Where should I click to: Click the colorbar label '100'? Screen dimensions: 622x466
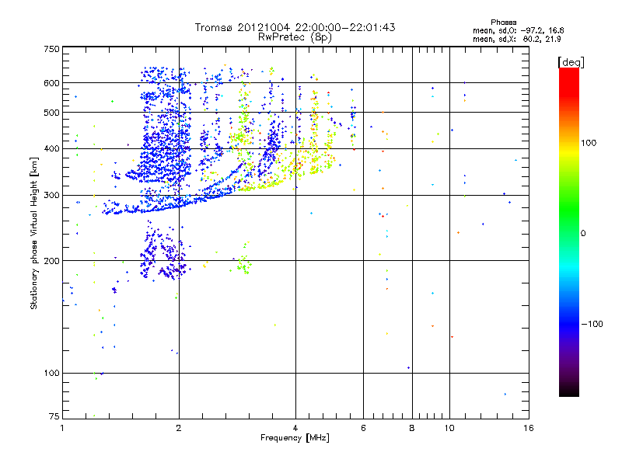point(589,143)
